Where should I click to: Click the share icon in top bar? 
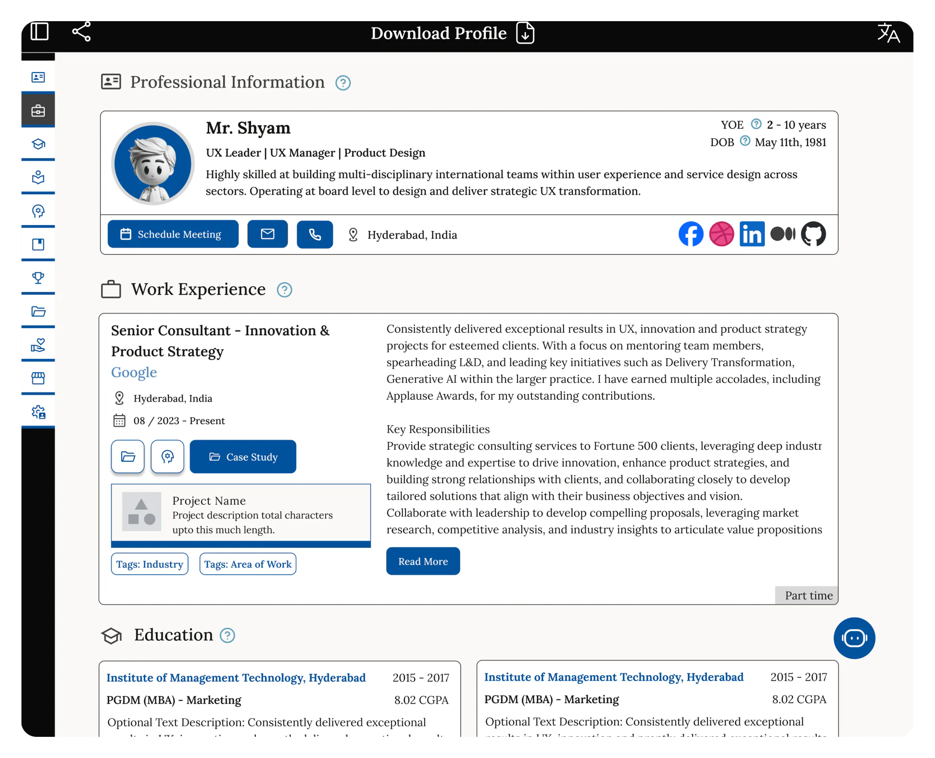81,32
